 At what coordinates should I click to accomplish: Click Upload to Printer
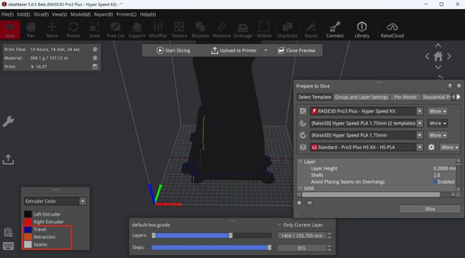(234, 51)
